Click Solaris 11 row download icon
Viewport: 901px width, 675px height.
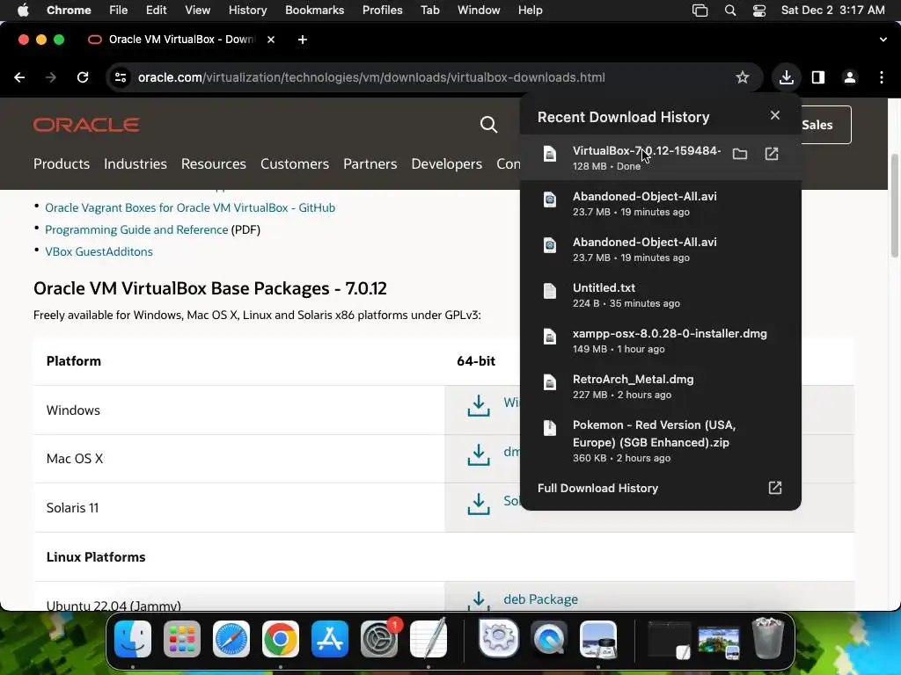479,504
